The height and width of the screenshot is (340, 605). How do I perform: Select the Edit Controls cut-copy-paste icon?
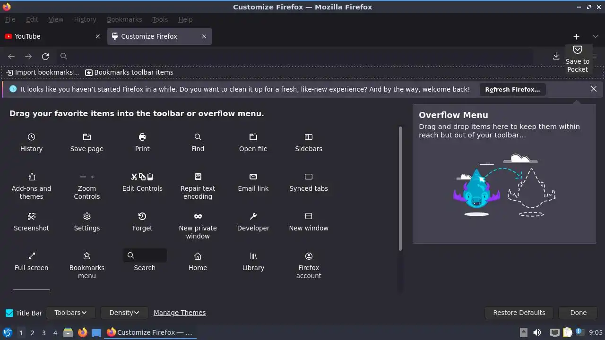point(142,177)
